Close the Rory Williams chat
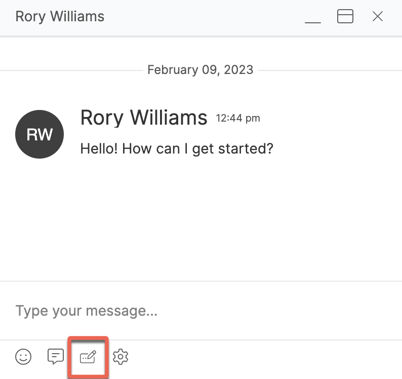This screenshot has height=379, width=402. pyautogui.click(x=378, y=16)
